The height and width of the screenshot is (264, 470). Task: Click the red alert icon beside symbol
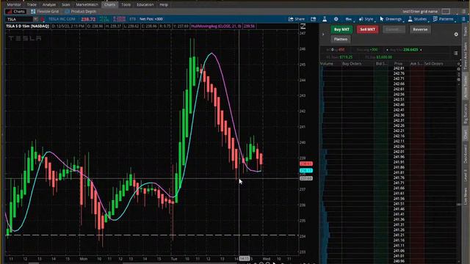43,19
